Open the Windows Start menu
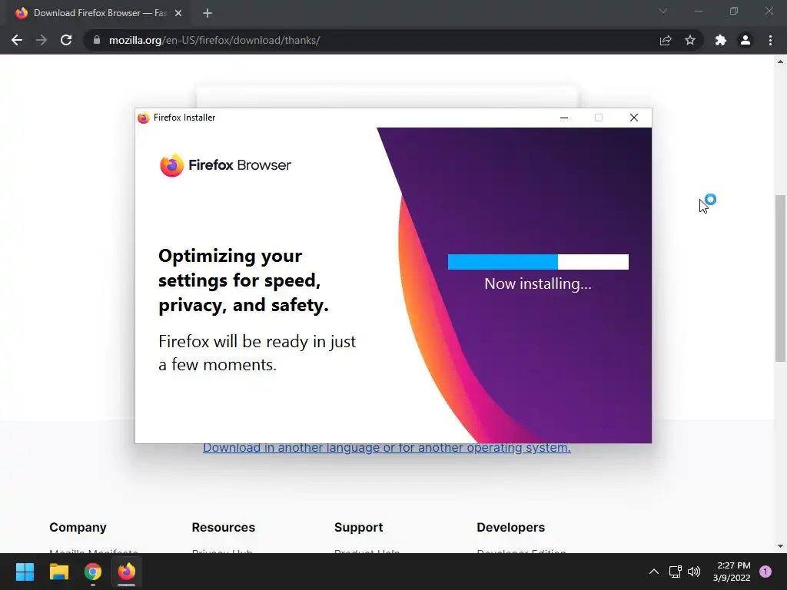The width and height of the screenshot is (787, 590). (x=25, y=572)
